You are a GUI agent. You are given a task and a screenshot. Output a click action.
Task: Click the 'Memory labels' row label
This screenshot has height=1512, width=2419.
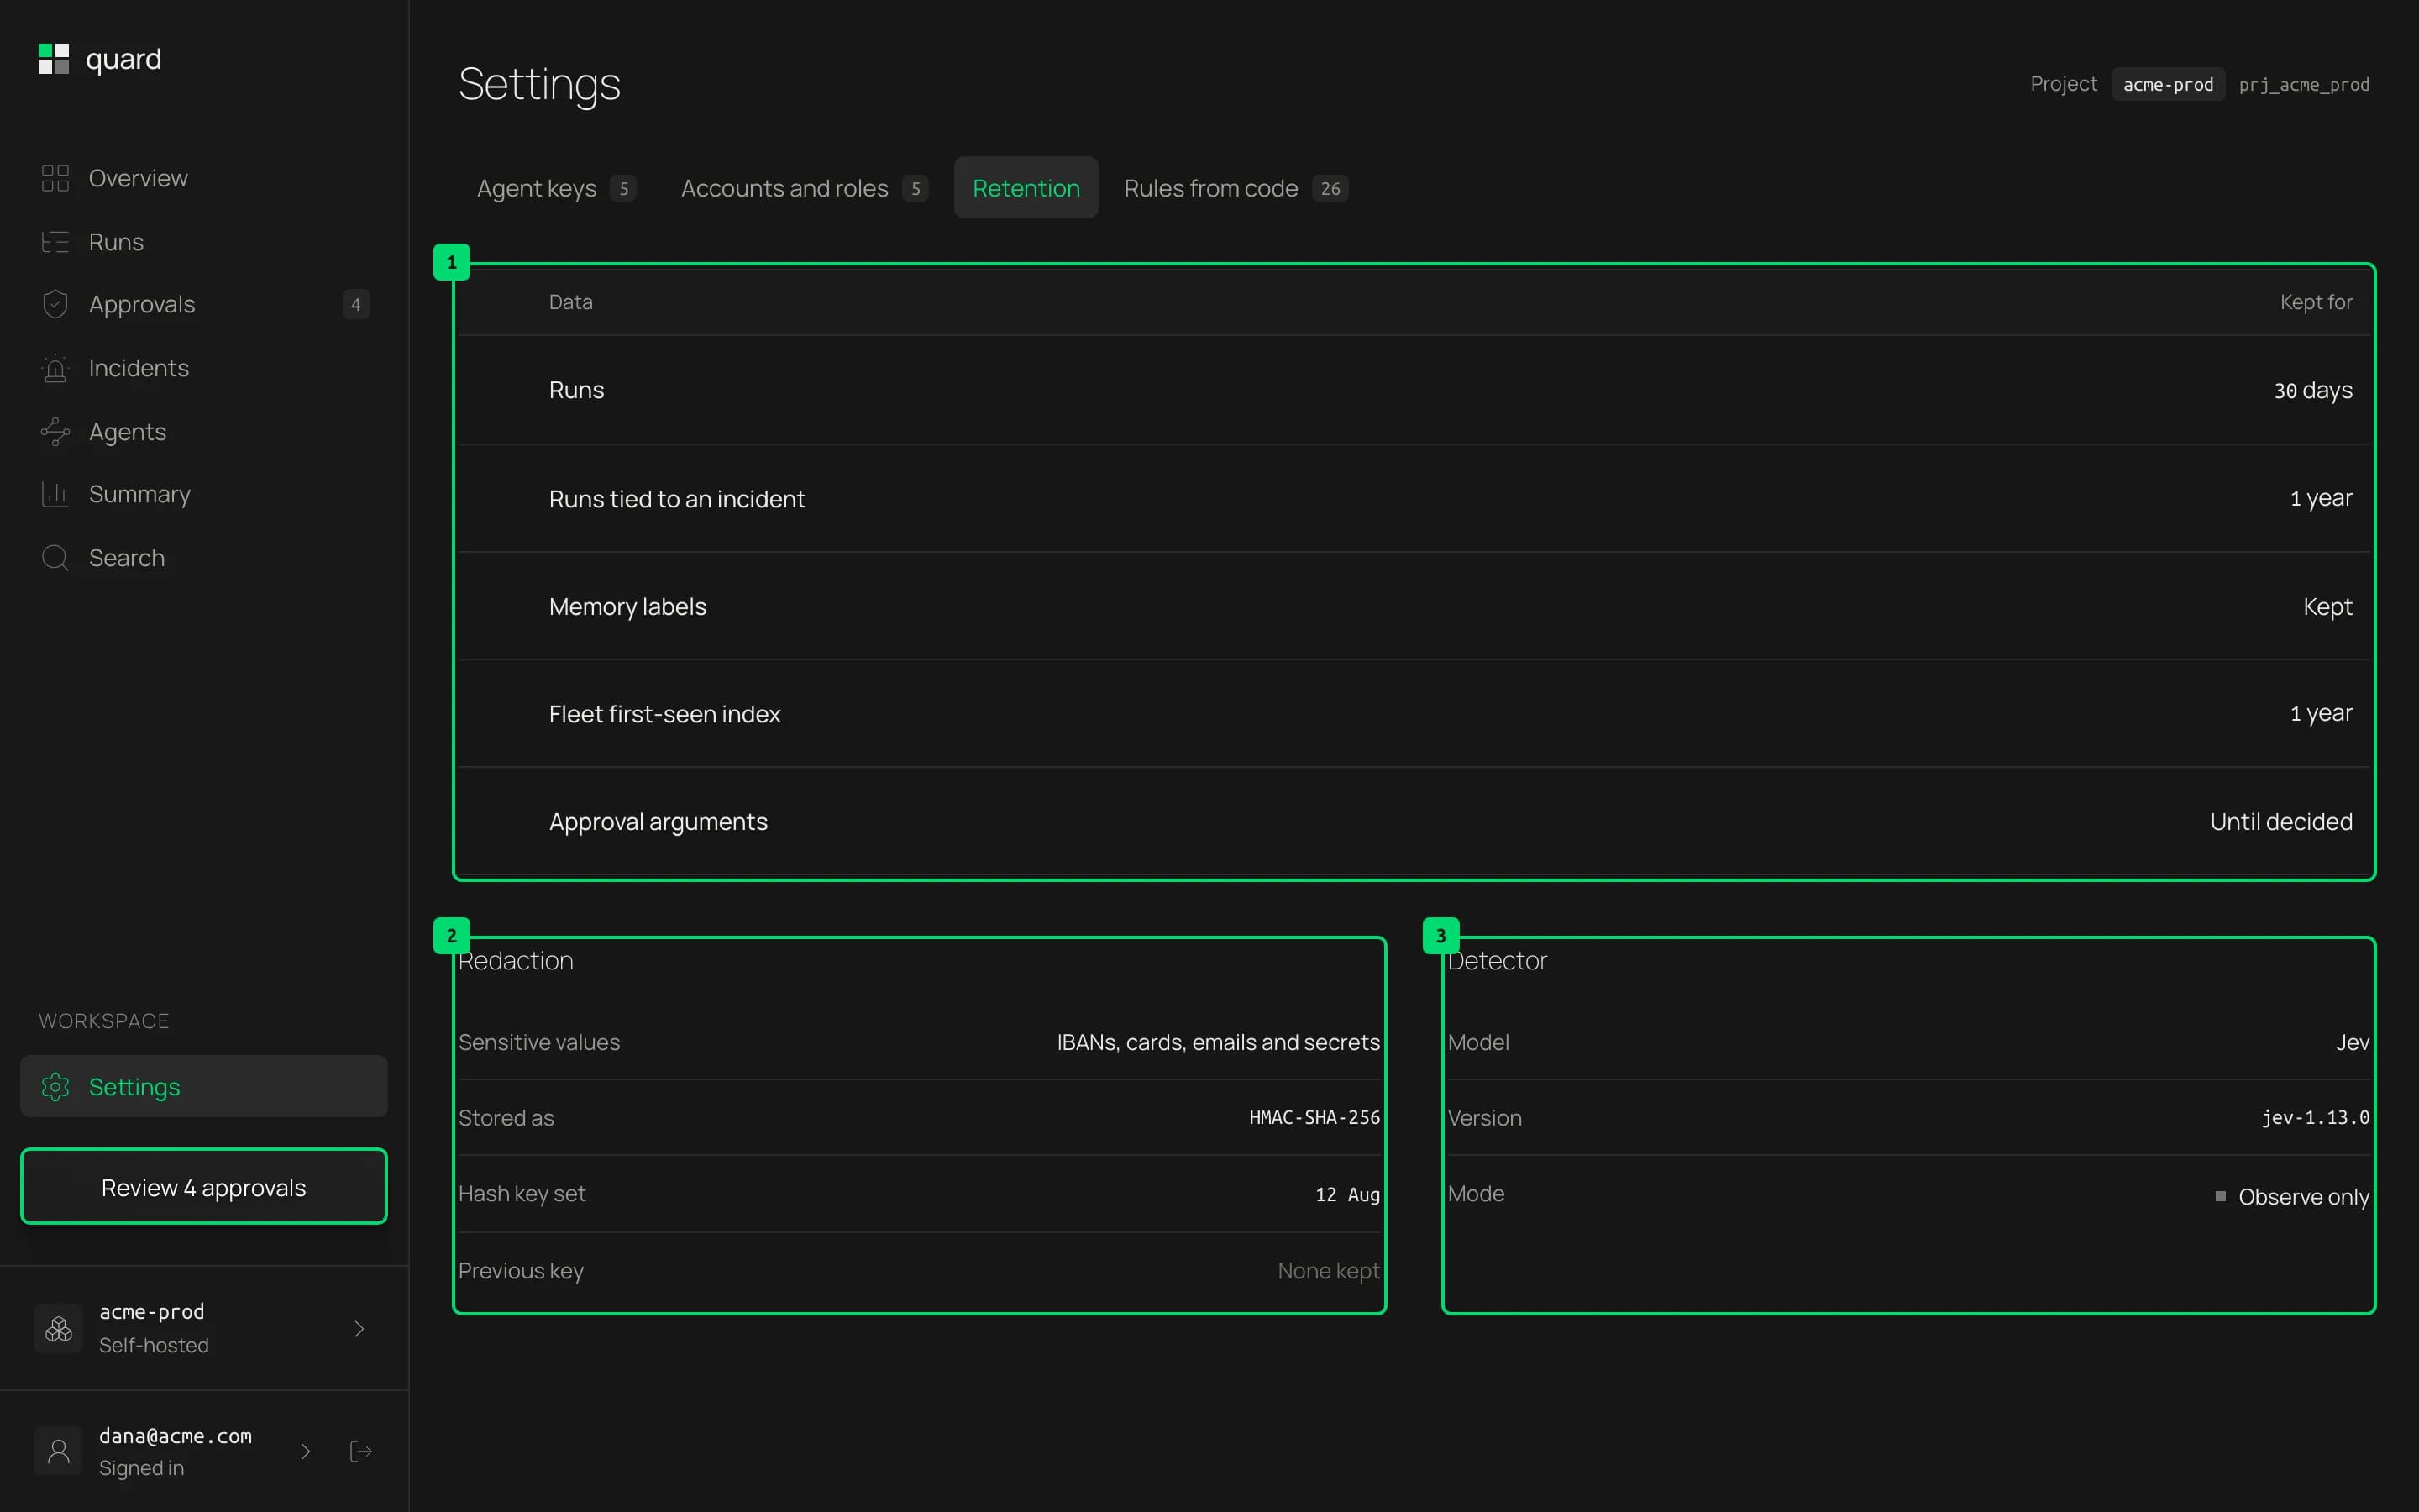tap(627, 607)
